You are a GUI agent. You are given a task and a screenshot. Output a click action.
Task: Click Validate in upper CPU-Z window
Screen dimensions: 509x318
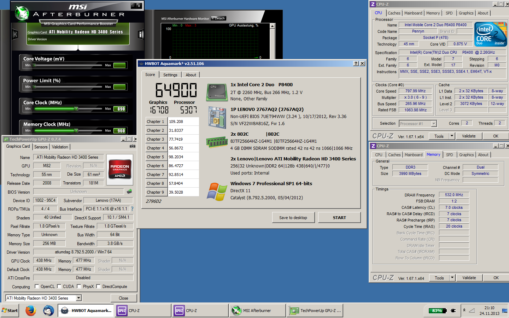469,136
